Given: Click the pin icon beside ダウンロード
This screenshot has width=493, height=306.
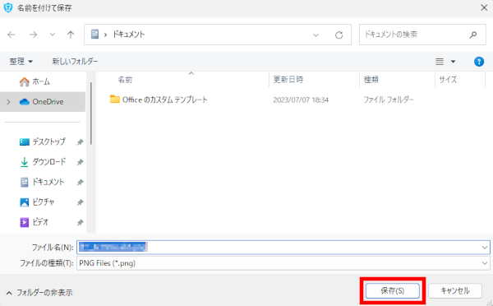Looking at the screenshot, I should [x=80, y=162].
